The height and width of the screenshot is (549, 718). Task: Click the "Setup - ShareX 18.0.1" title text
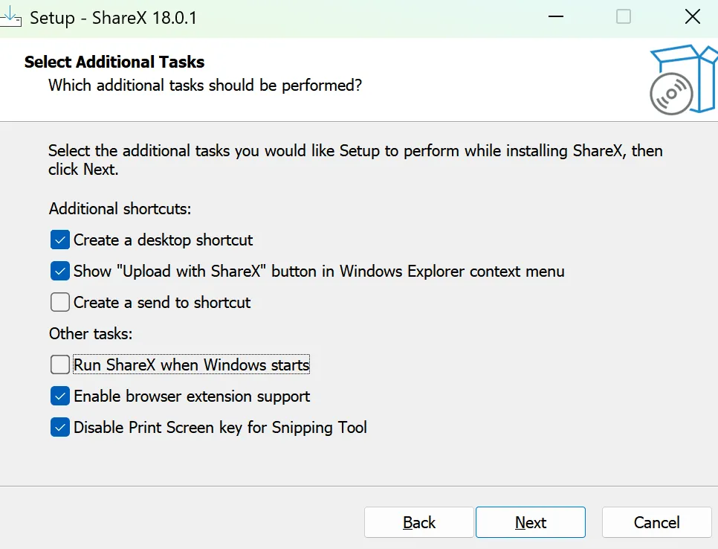tap(113, 18)
